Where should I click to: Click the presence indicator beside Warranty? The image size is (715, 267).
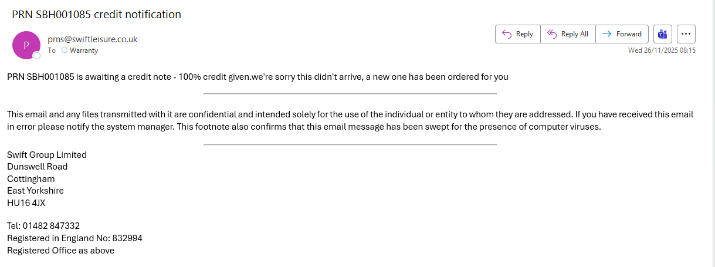65,50
